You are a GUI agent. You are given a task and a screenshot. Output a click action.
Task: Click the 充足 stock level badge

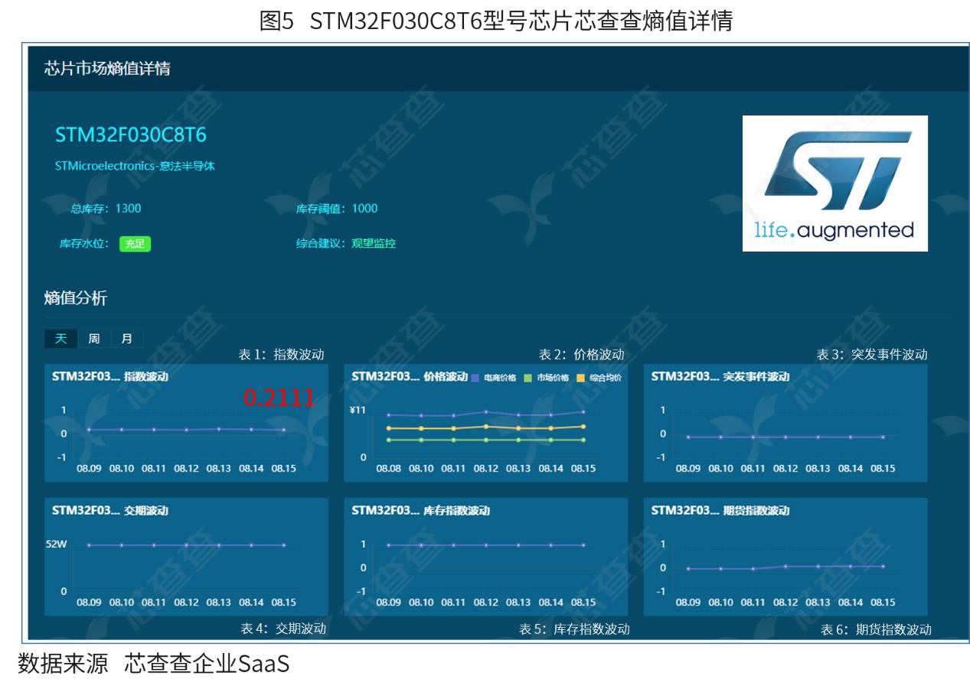135,244
